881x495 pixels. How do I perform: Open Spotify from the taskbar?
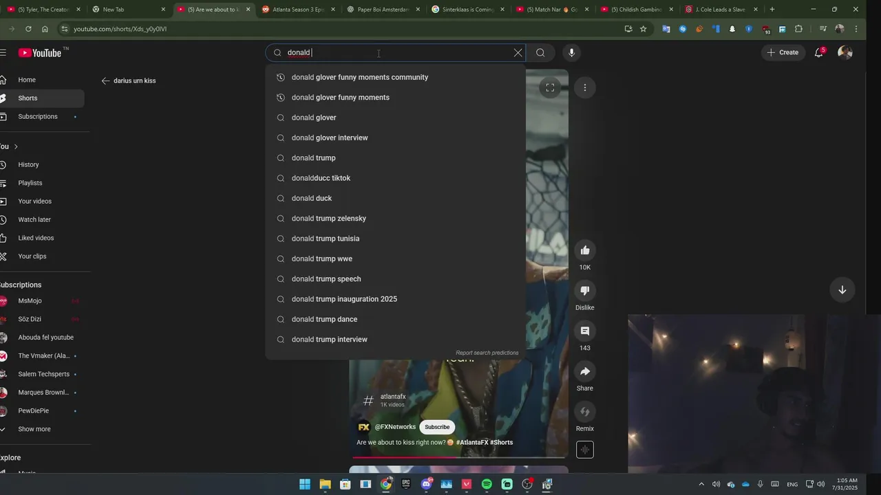pos(487,484)
